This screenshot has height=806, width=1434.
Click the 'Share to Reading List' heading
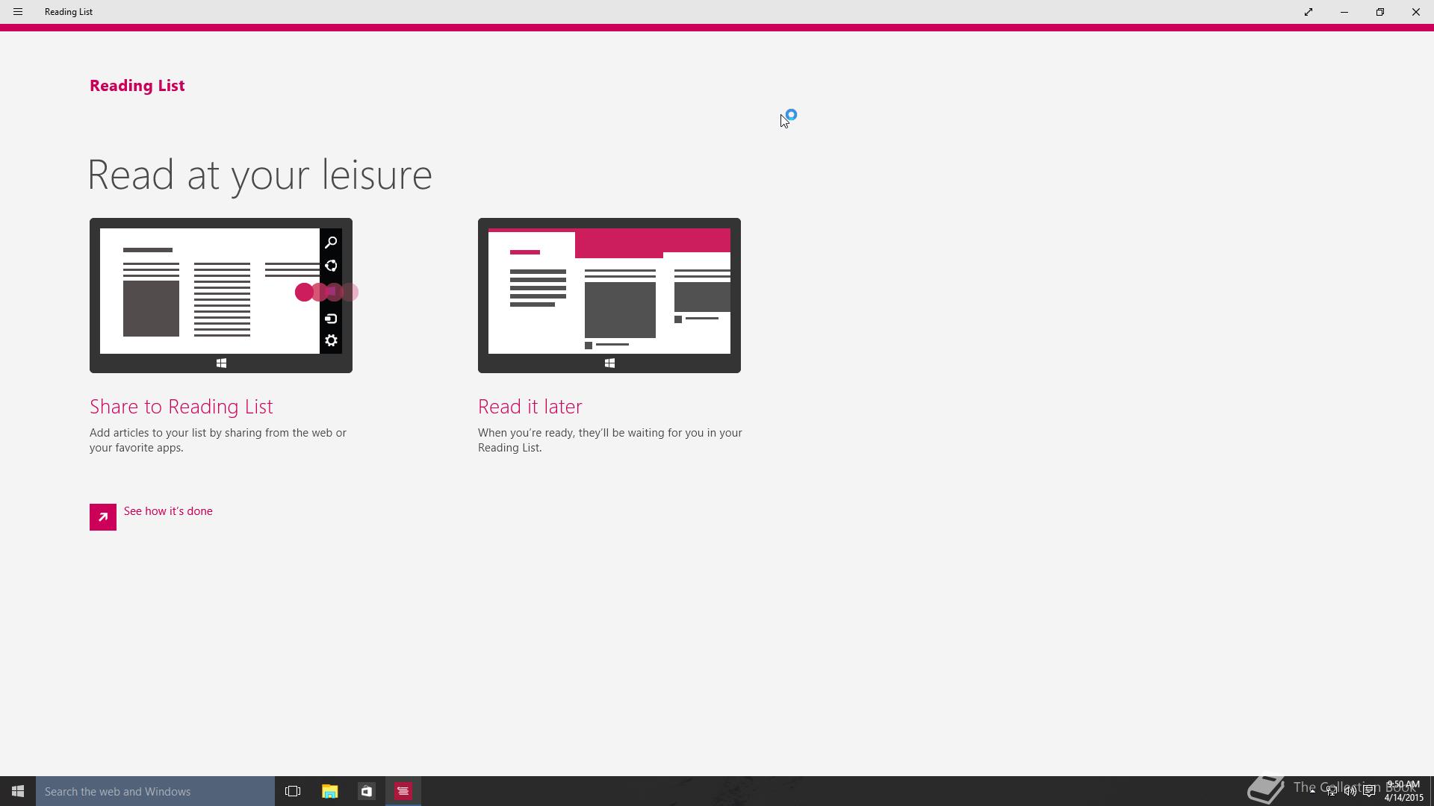tap(181, 407)
